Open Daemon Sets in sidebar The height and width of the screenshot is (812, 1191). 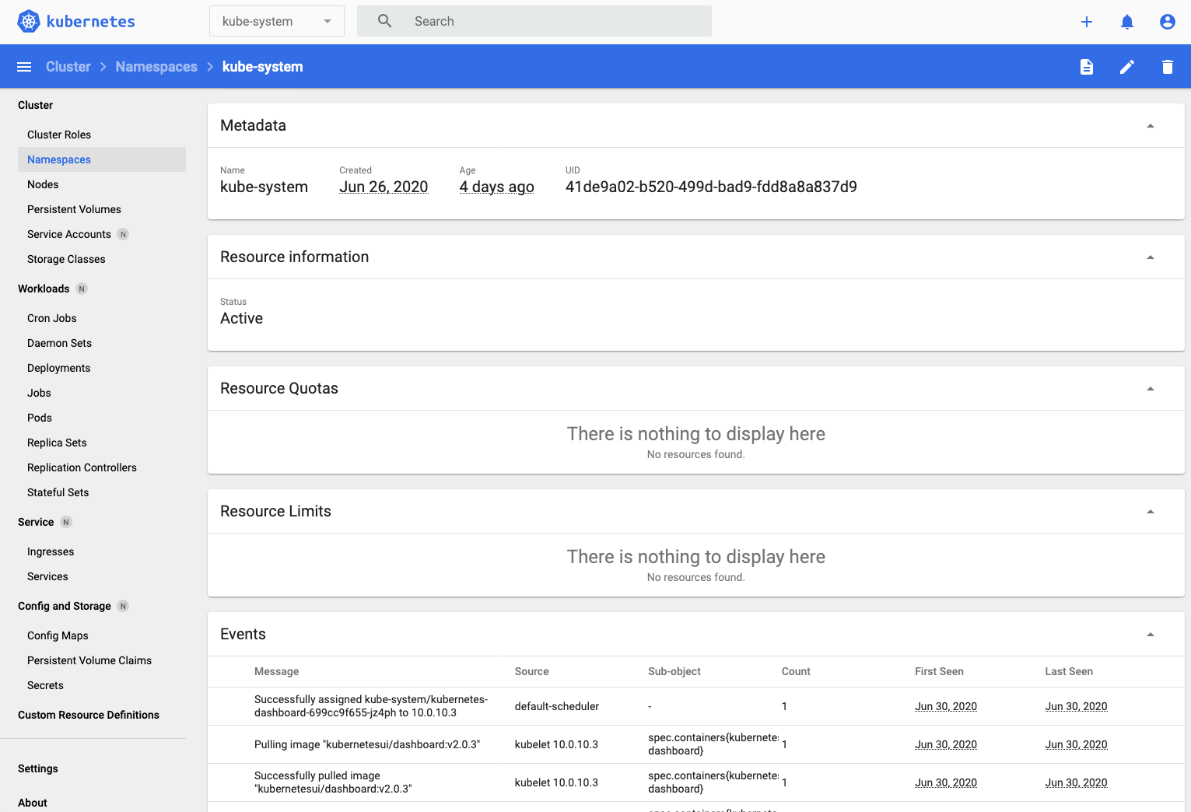[59, 343]
